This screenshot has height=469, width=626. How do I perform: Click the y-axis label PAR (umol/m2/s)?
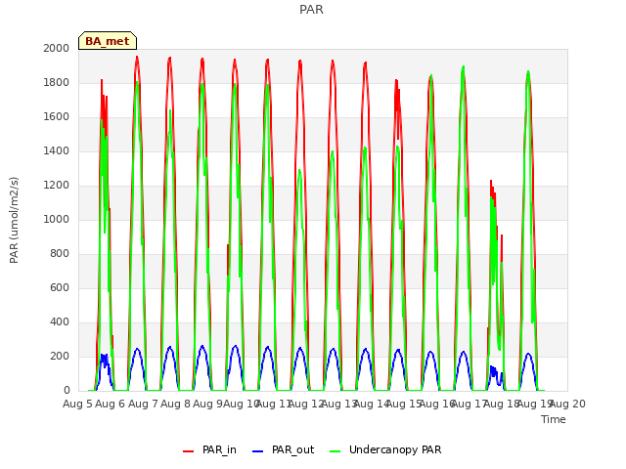14,220
